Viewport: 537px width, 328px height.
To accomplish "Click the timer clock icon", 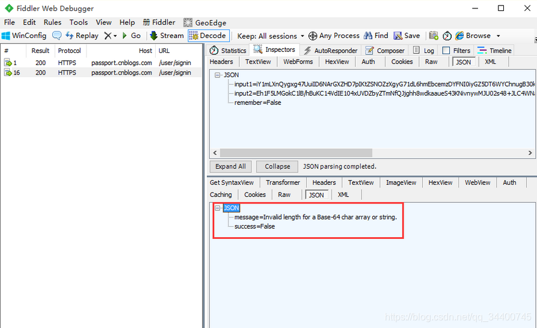I will (447, 36).
